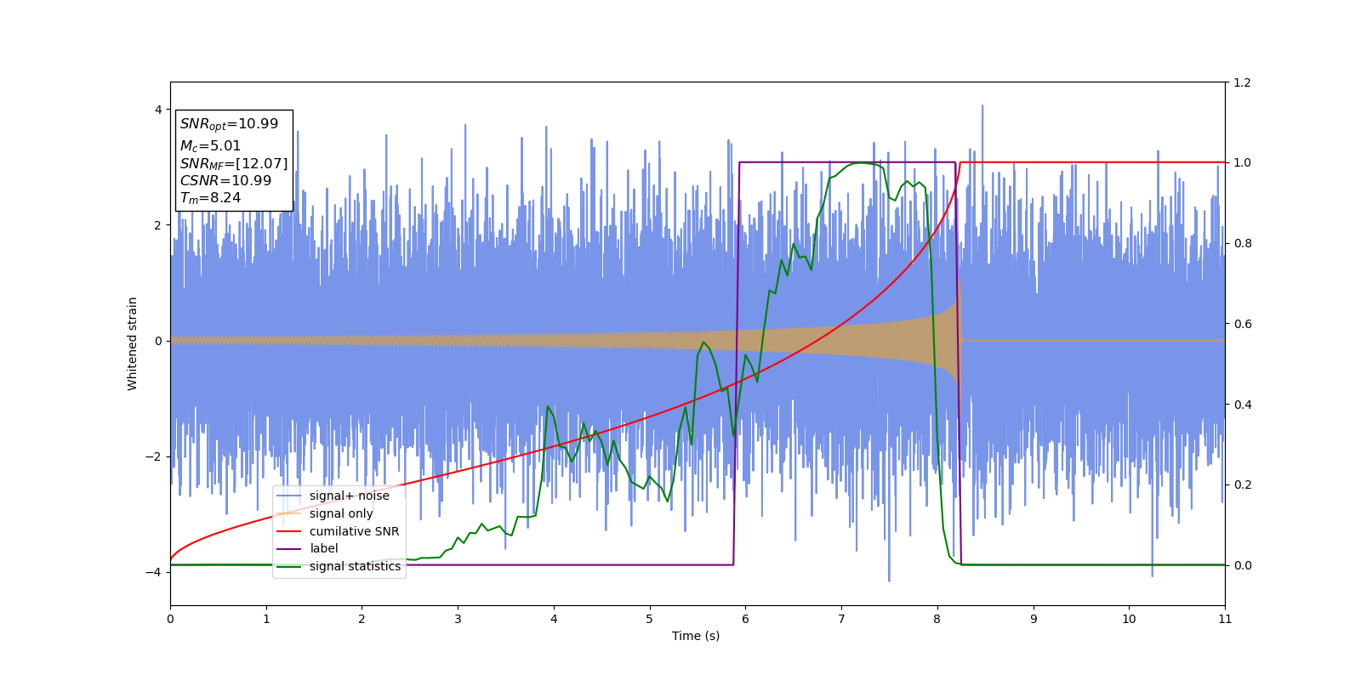Viewport: 1361px width, 680px height.
Task: Click the SNRopt=10.99 annotation text
Action: coord(229,124)
